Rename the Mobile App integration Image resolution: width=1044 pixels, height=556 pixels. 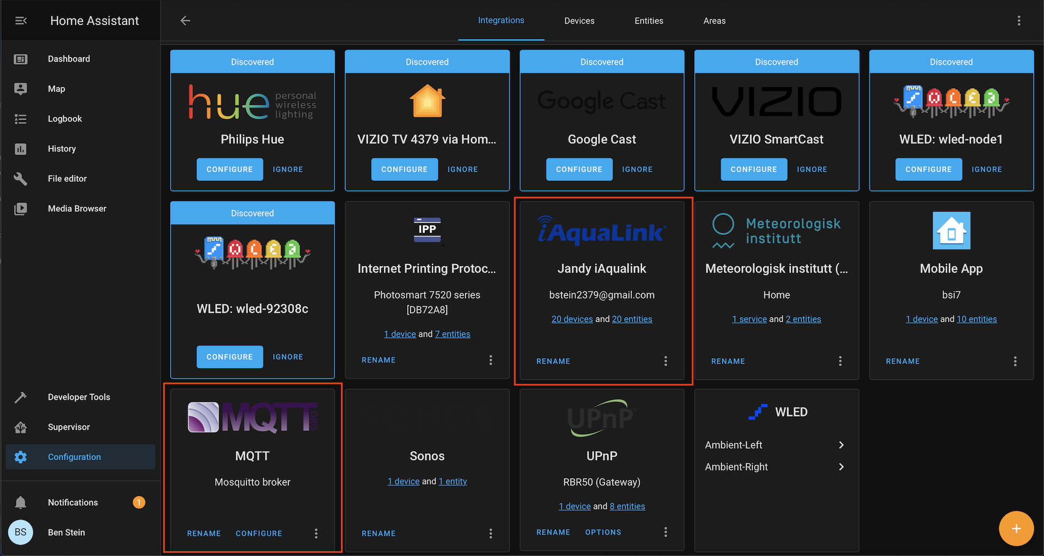coord(903,361)
